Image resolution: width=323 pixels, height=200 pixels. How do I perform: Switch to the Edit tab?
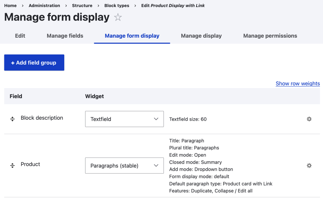[x=20, y=36]
